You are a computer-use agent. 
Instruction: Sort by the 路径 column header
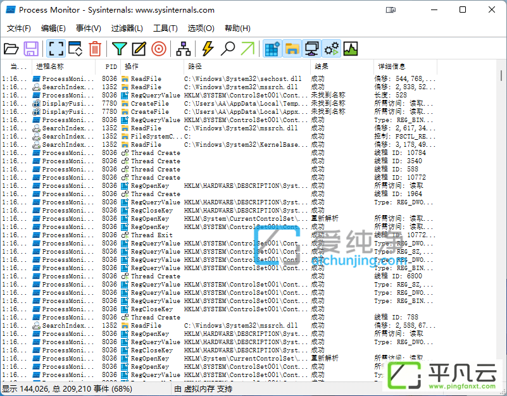pyautogui.click(x=247, y=66)
